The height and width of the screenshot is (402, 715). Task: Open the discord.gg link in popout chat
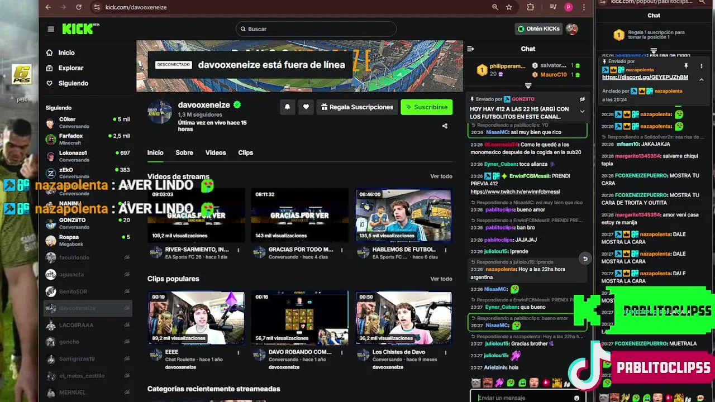[x=645, y=78]
